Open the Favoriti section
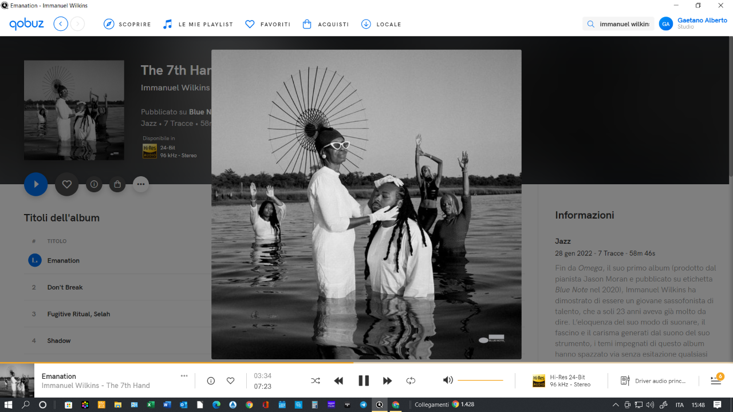733x412 pixels. click(x=267, y=24)
